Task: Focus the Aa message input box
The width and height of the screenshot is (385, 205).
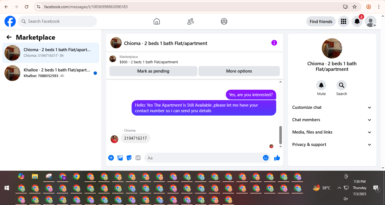Action: 207,158
